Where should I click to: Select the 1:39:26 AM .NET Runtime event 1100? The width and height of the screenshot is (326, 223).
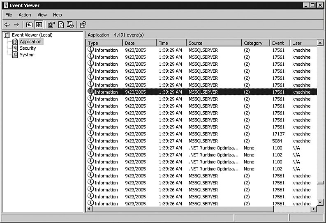coord(201,162)
